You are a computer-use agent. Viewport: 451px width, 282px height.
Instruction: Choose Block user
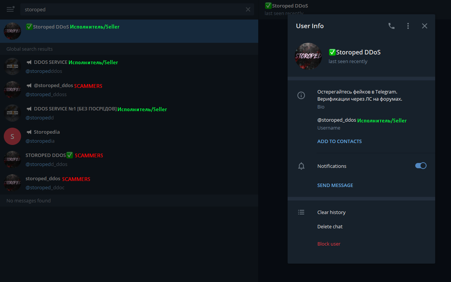click(x=329, y=243)
